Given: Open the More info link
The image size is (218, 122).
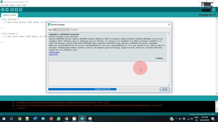Looking at the screenshot, I should point(53,54).
